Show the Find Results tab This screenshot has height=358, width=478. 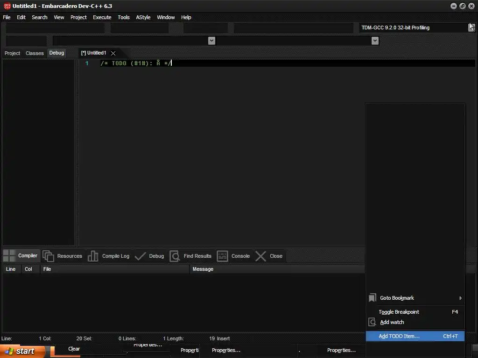coord(191,256)
